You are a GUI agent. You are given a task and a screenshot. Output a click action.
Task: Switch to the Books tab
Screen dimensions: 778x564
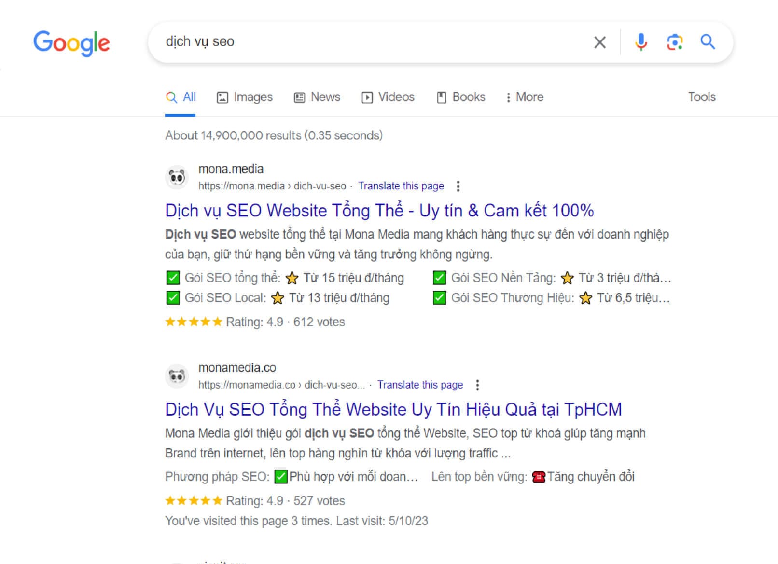pyautogui.click(x=461, y=97)
